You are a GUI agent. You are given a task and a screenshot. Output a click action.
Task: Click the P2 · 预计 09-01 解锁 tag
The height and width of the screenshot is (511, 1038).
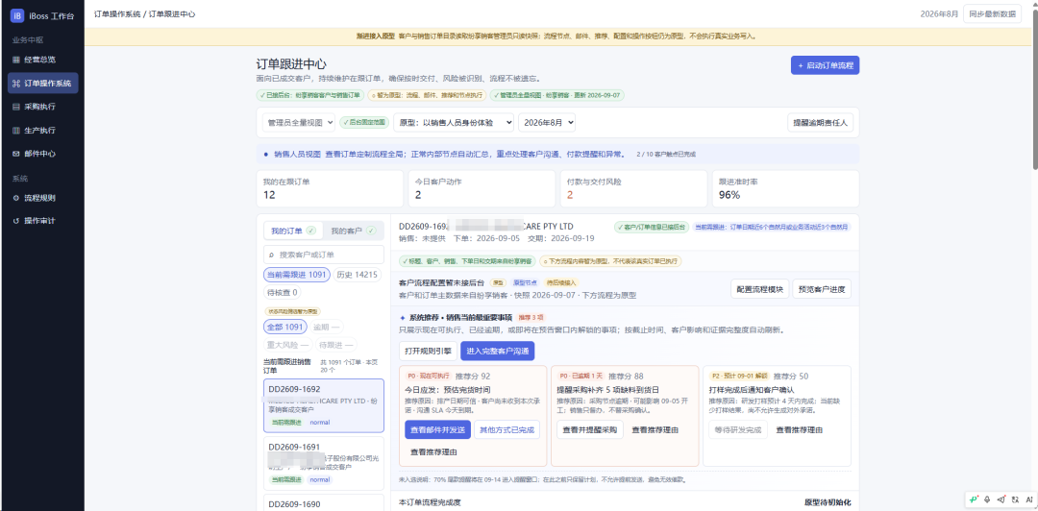click(x=737, y=376)
